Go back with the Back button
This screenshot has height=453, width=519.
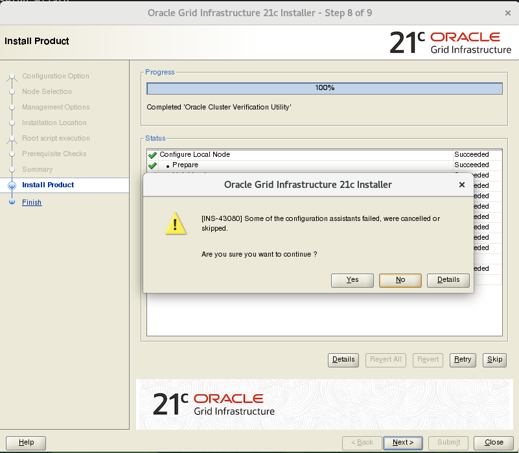[x=362, y=443]
